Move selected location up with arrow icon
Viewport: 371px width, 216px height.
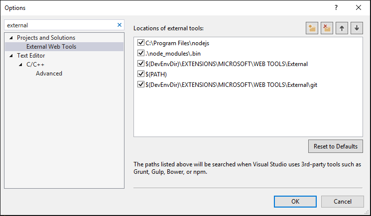click(x=342, y=28)
